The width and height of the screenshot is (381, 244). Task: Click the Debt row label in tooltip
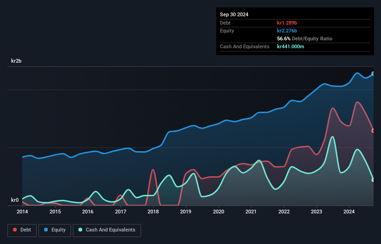pyautogui.click(x=225, y=23)
